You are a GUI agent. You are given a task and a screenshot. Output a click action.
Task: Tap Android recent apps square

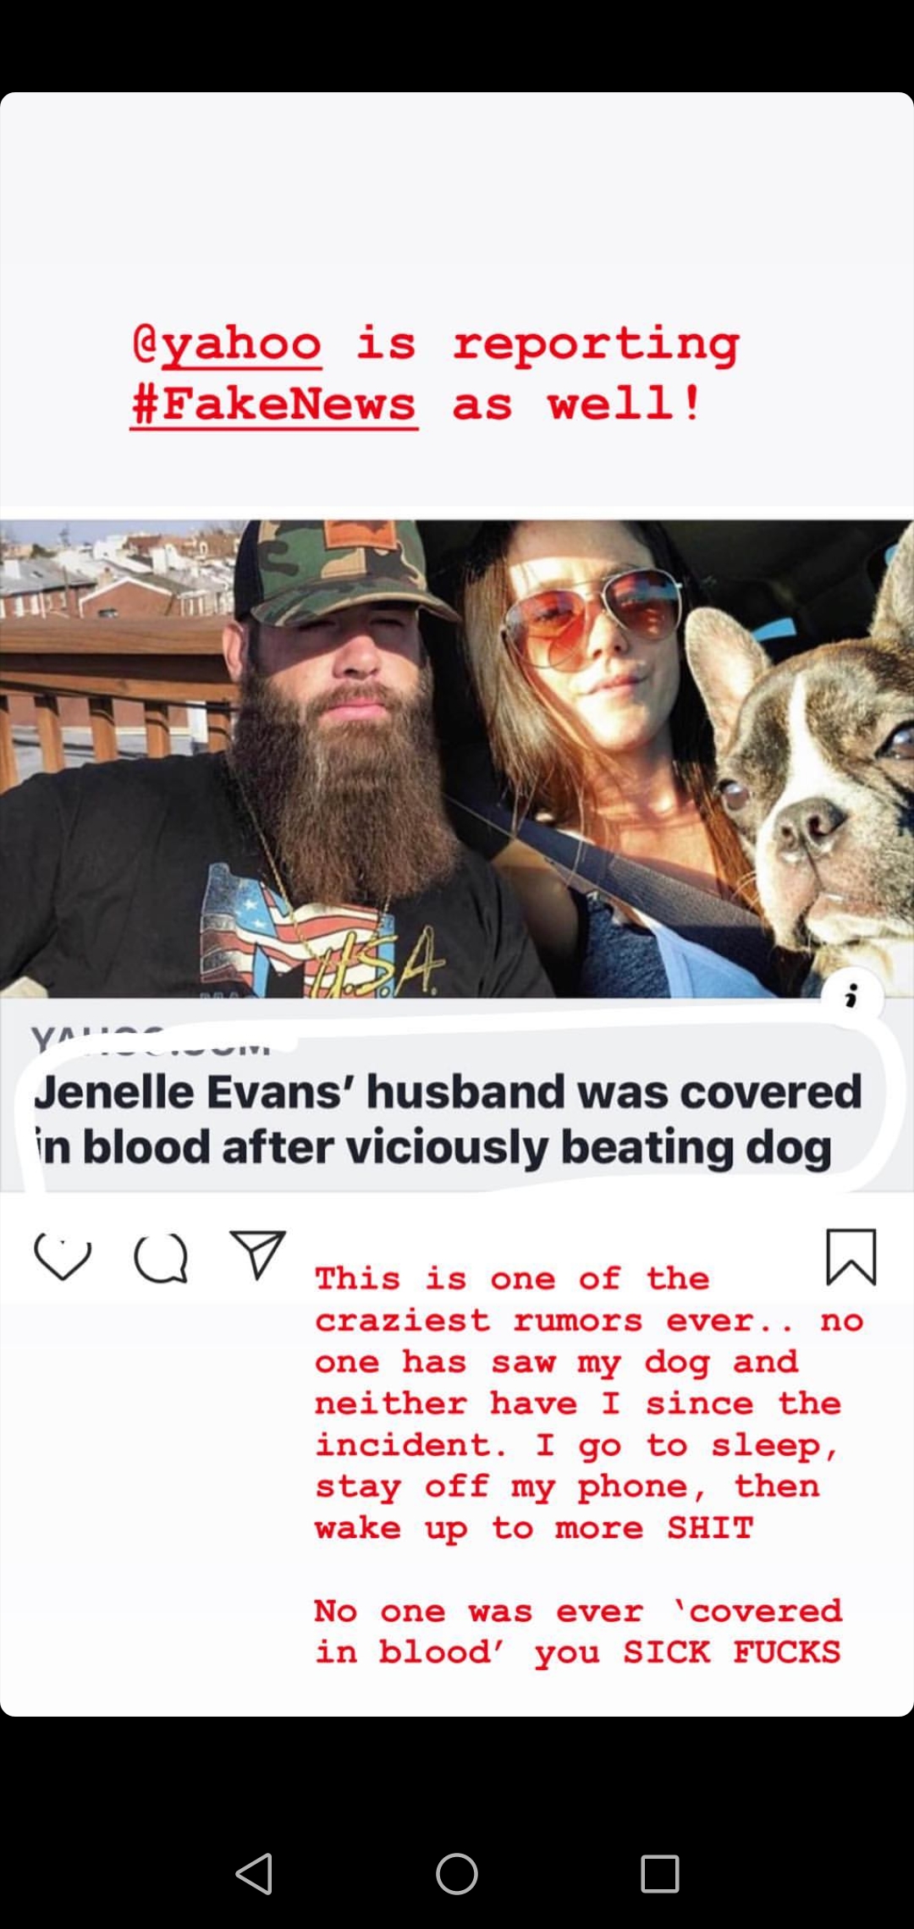pyautogui.click(x=660, y=1873)
